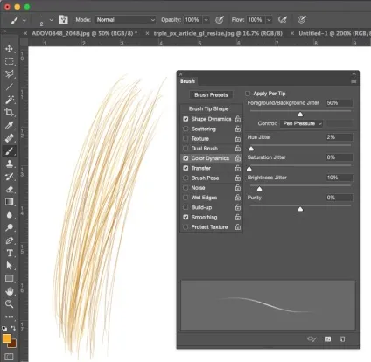The image size is (371, 362).
Task: Activate the Zoom tool
Action: coord(9,303)
